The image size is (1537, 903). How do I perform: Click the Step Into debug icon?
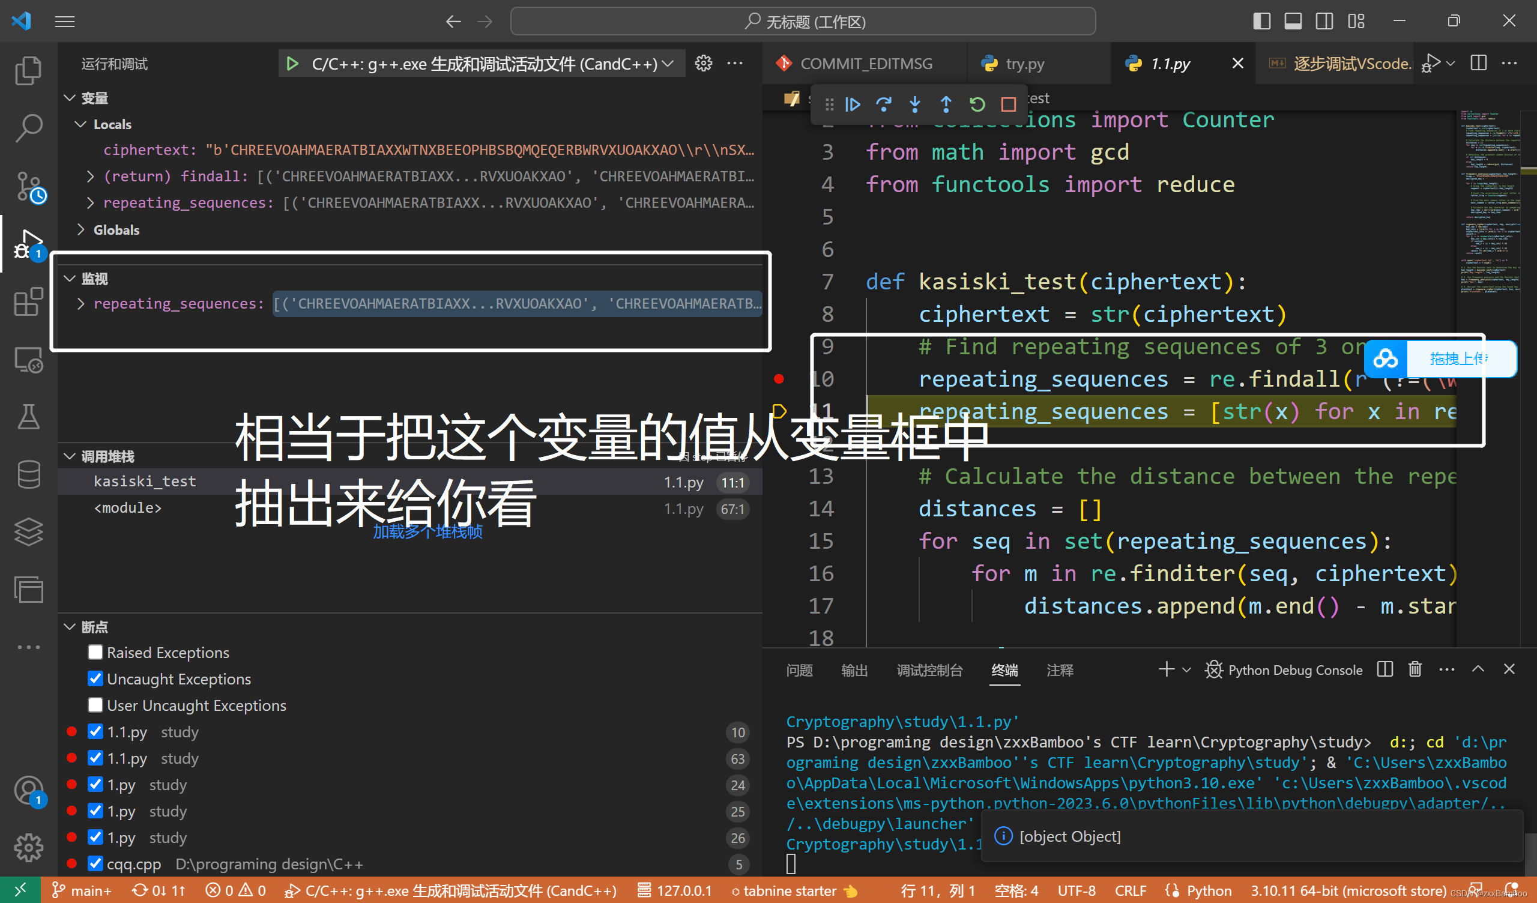coord(914,104)
